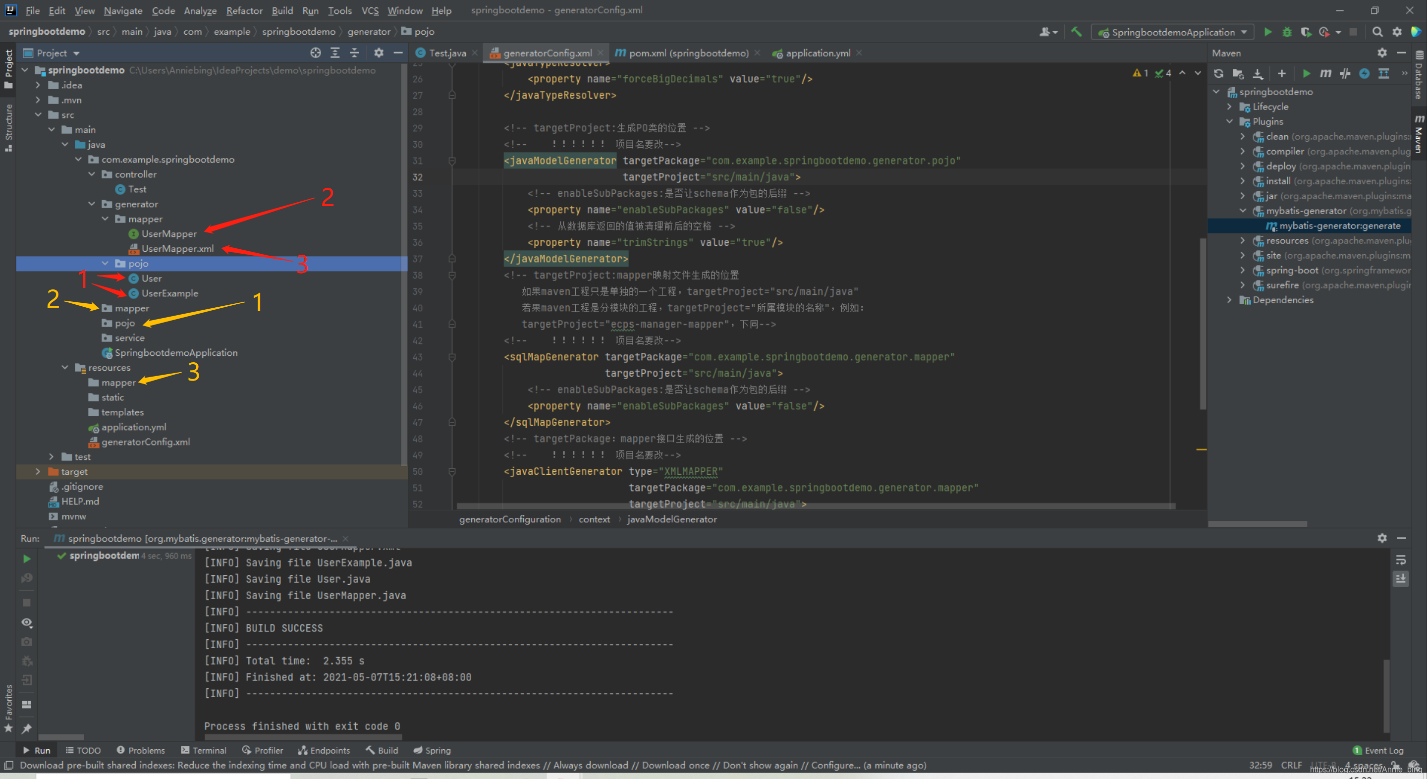The image size is (1427, 779).
Task: Rerun the Maven build in the Run panel
Action: (27, 558)
